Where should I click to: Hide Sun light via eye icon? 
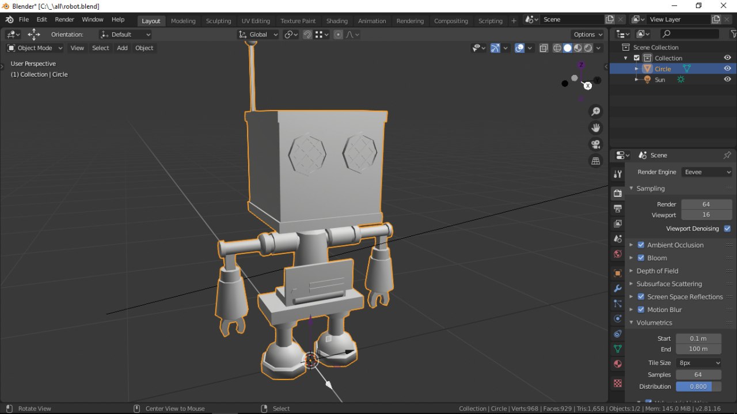[x=727, y=79]
